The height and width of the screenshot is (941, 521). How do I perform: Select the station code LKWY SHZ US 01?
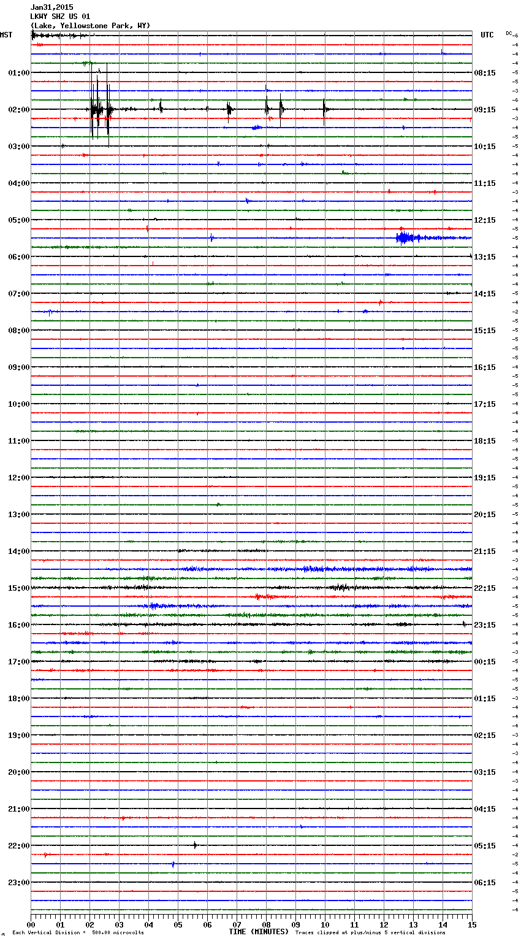tap(60, 17)
